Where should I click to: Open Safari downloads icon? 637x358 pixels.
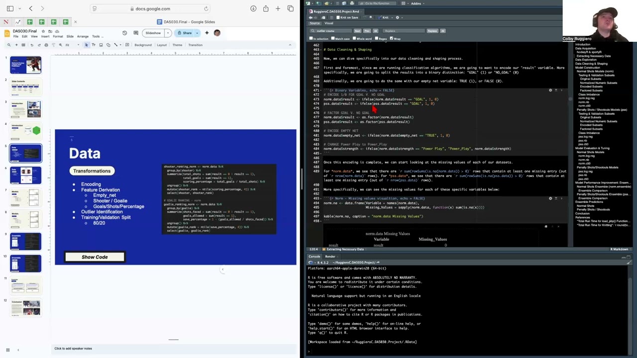(x=253, y=8)
